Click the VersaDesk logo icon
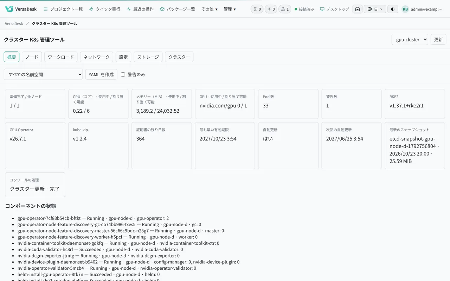The height and width of the screenshot is (281, 450). click(9, 9)
